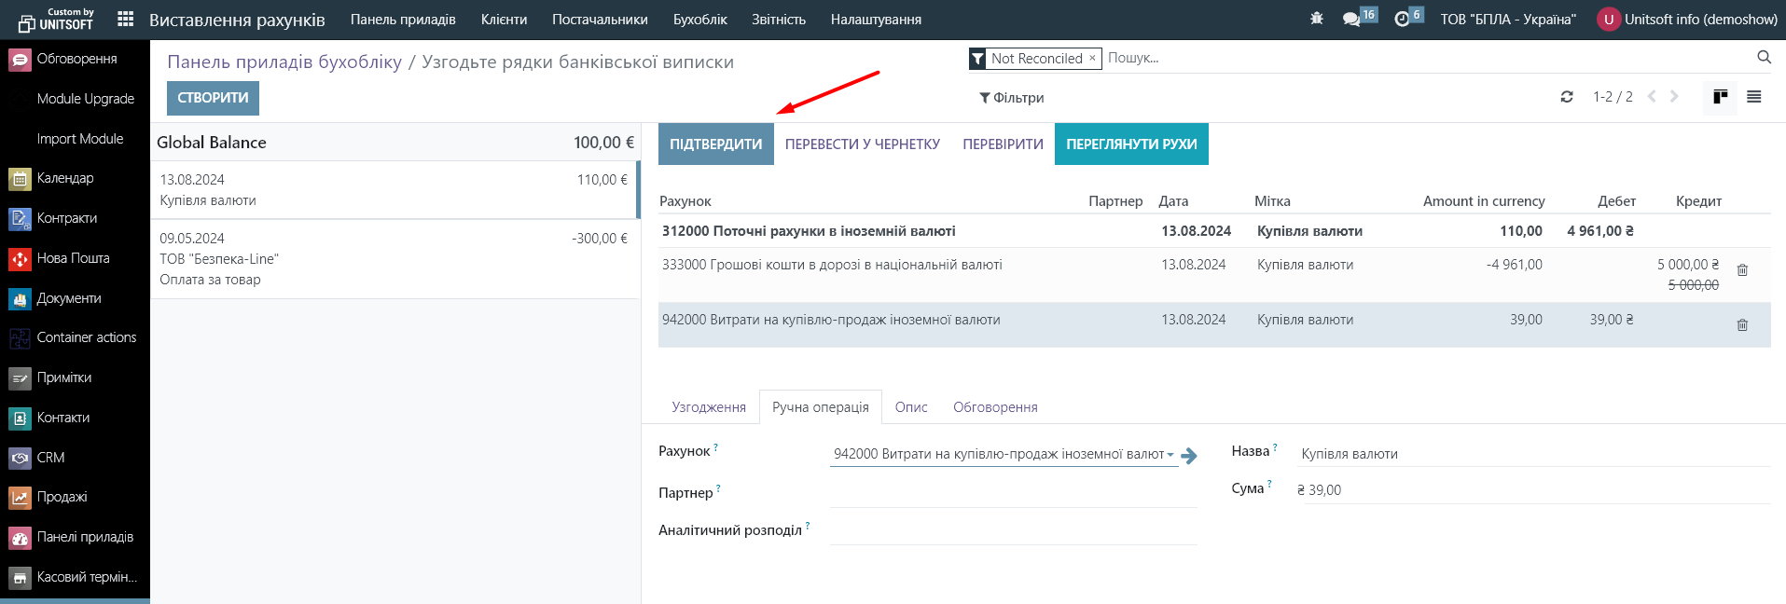Click the Створити button
This screenshot has height=604, width=1786.
coord(213,98)
